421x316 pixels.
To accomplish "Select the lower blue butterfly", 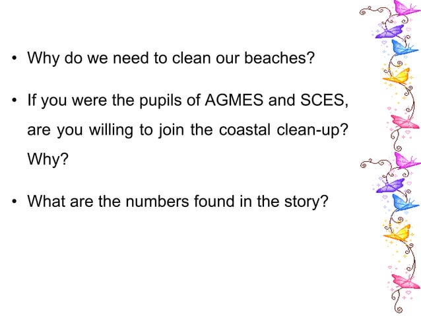I will pyautogui.click(x=402, y=202).
